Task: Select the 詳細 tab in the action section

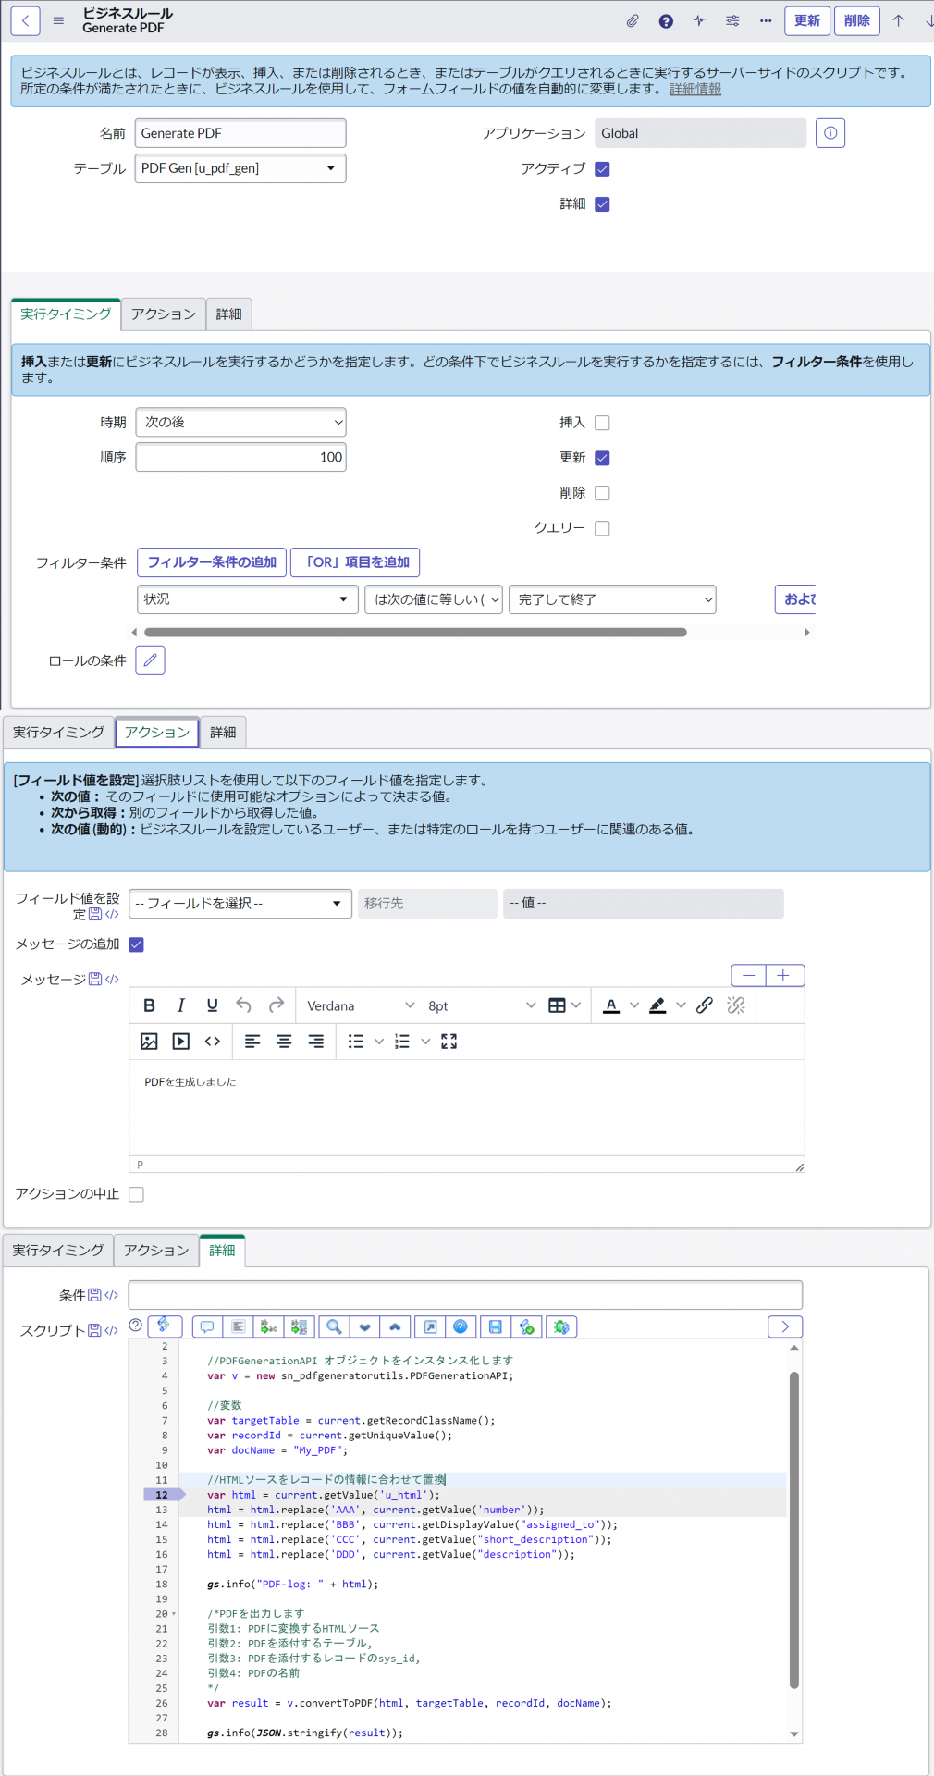Action: (x=223, y=733)
